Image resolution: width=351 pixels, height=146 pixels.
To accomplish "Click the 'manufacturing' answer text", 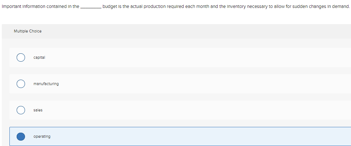I will (46, 84).
